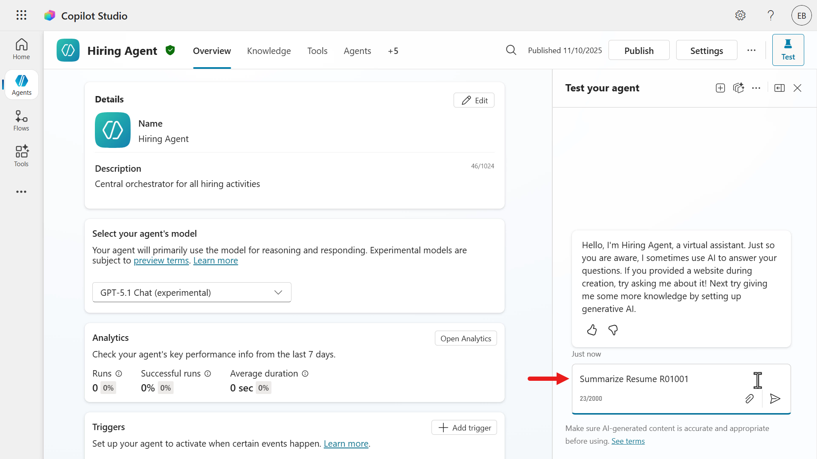This screenshot has width=817, height=459.
Task: Expand the GPT-5.1 Chat model dropdown
Action: point(191,292)
